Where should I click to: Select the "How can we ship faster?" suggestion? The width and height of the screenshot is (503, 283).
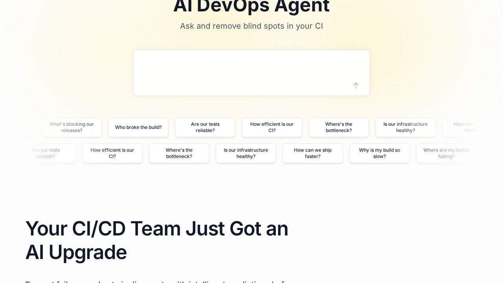pyautogui.click(x=313, y=153)
